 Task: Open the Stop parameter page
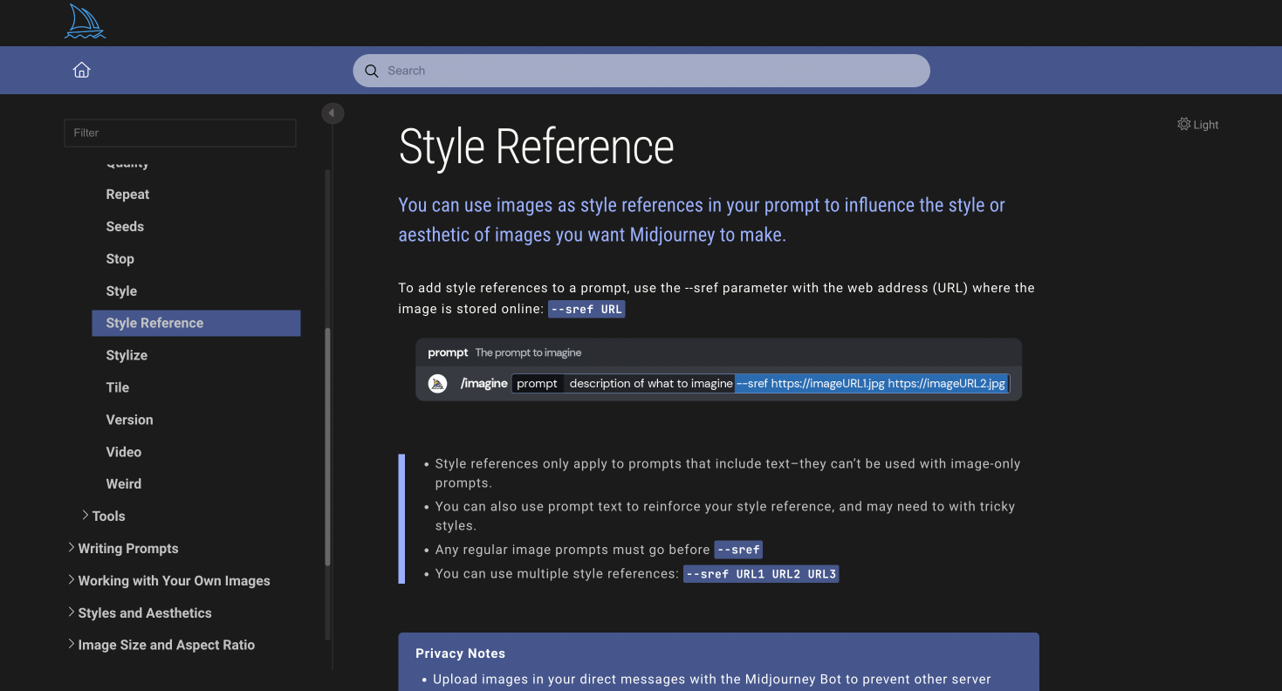tap(120, 259)
